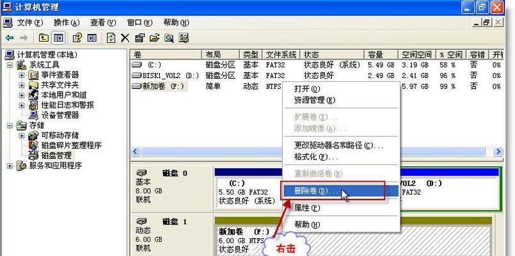Screen dimensions: 515x256
Task: Expand the 服务和应用程序 tree node
Action: pos(10,166)
